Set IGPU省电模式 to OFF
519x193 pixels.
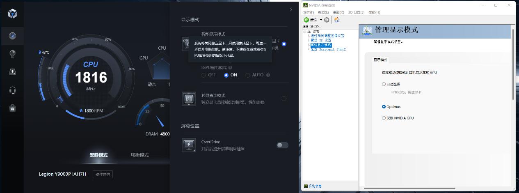204,75
